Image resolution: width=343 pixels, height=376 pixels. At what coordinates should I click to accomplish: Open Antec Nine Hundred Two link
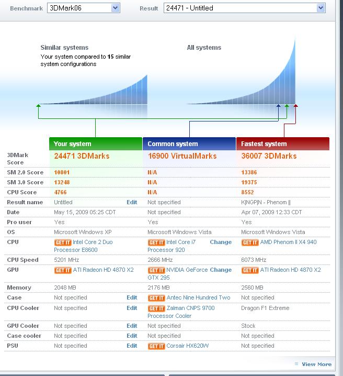[x=198, y=297]
